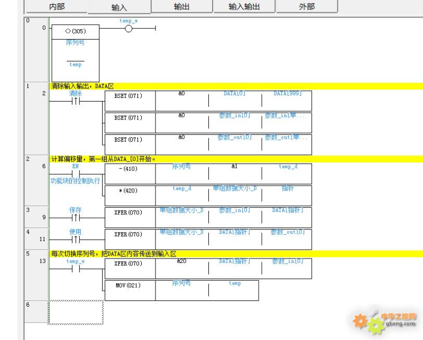Click the empty dashed rung 6 cell
Image resolution: width=423 pixels, height=340 pixels.
pyautogui.click(x=76, y=311)
